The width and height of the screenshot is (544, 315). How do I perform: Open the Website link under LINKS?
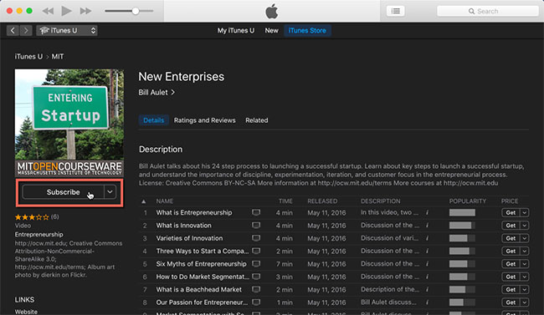tap(26, 312)
